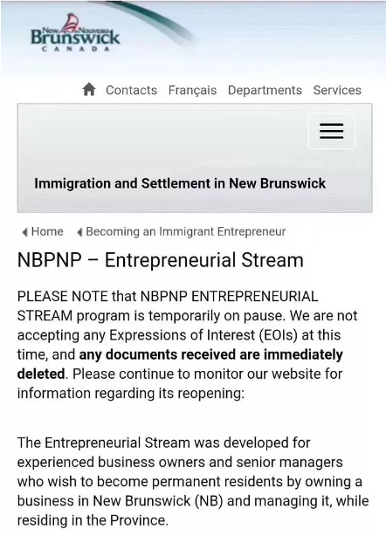386x536 pixels.
Task: Click the home icon in top navigation
Action: coord(89,90)
